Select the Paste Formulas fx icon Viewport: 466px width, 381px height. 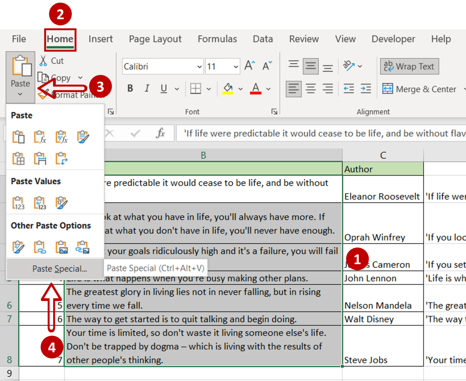pyautogui.click(x=40, y=137)
